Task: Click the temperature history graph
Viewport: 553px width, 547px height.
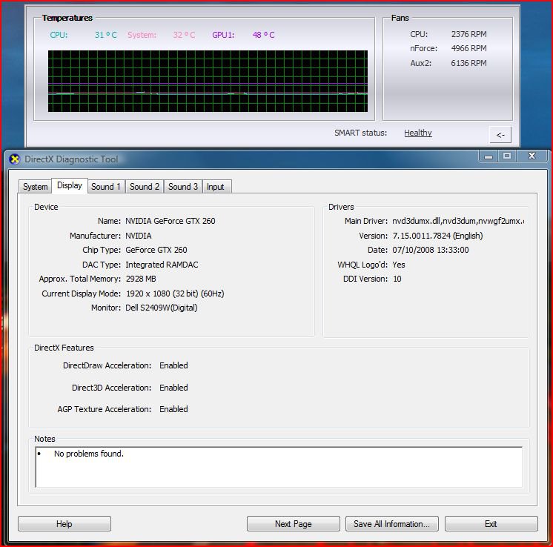Action: tap(208, 81)
